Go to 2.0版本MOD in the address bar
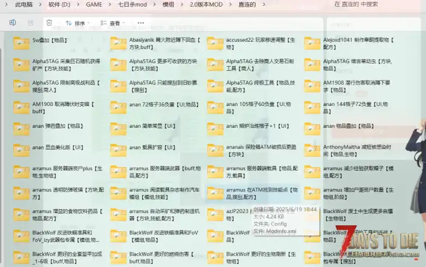Image resolution: width=426 pixels, height=267 pixels. click(206, 5)
